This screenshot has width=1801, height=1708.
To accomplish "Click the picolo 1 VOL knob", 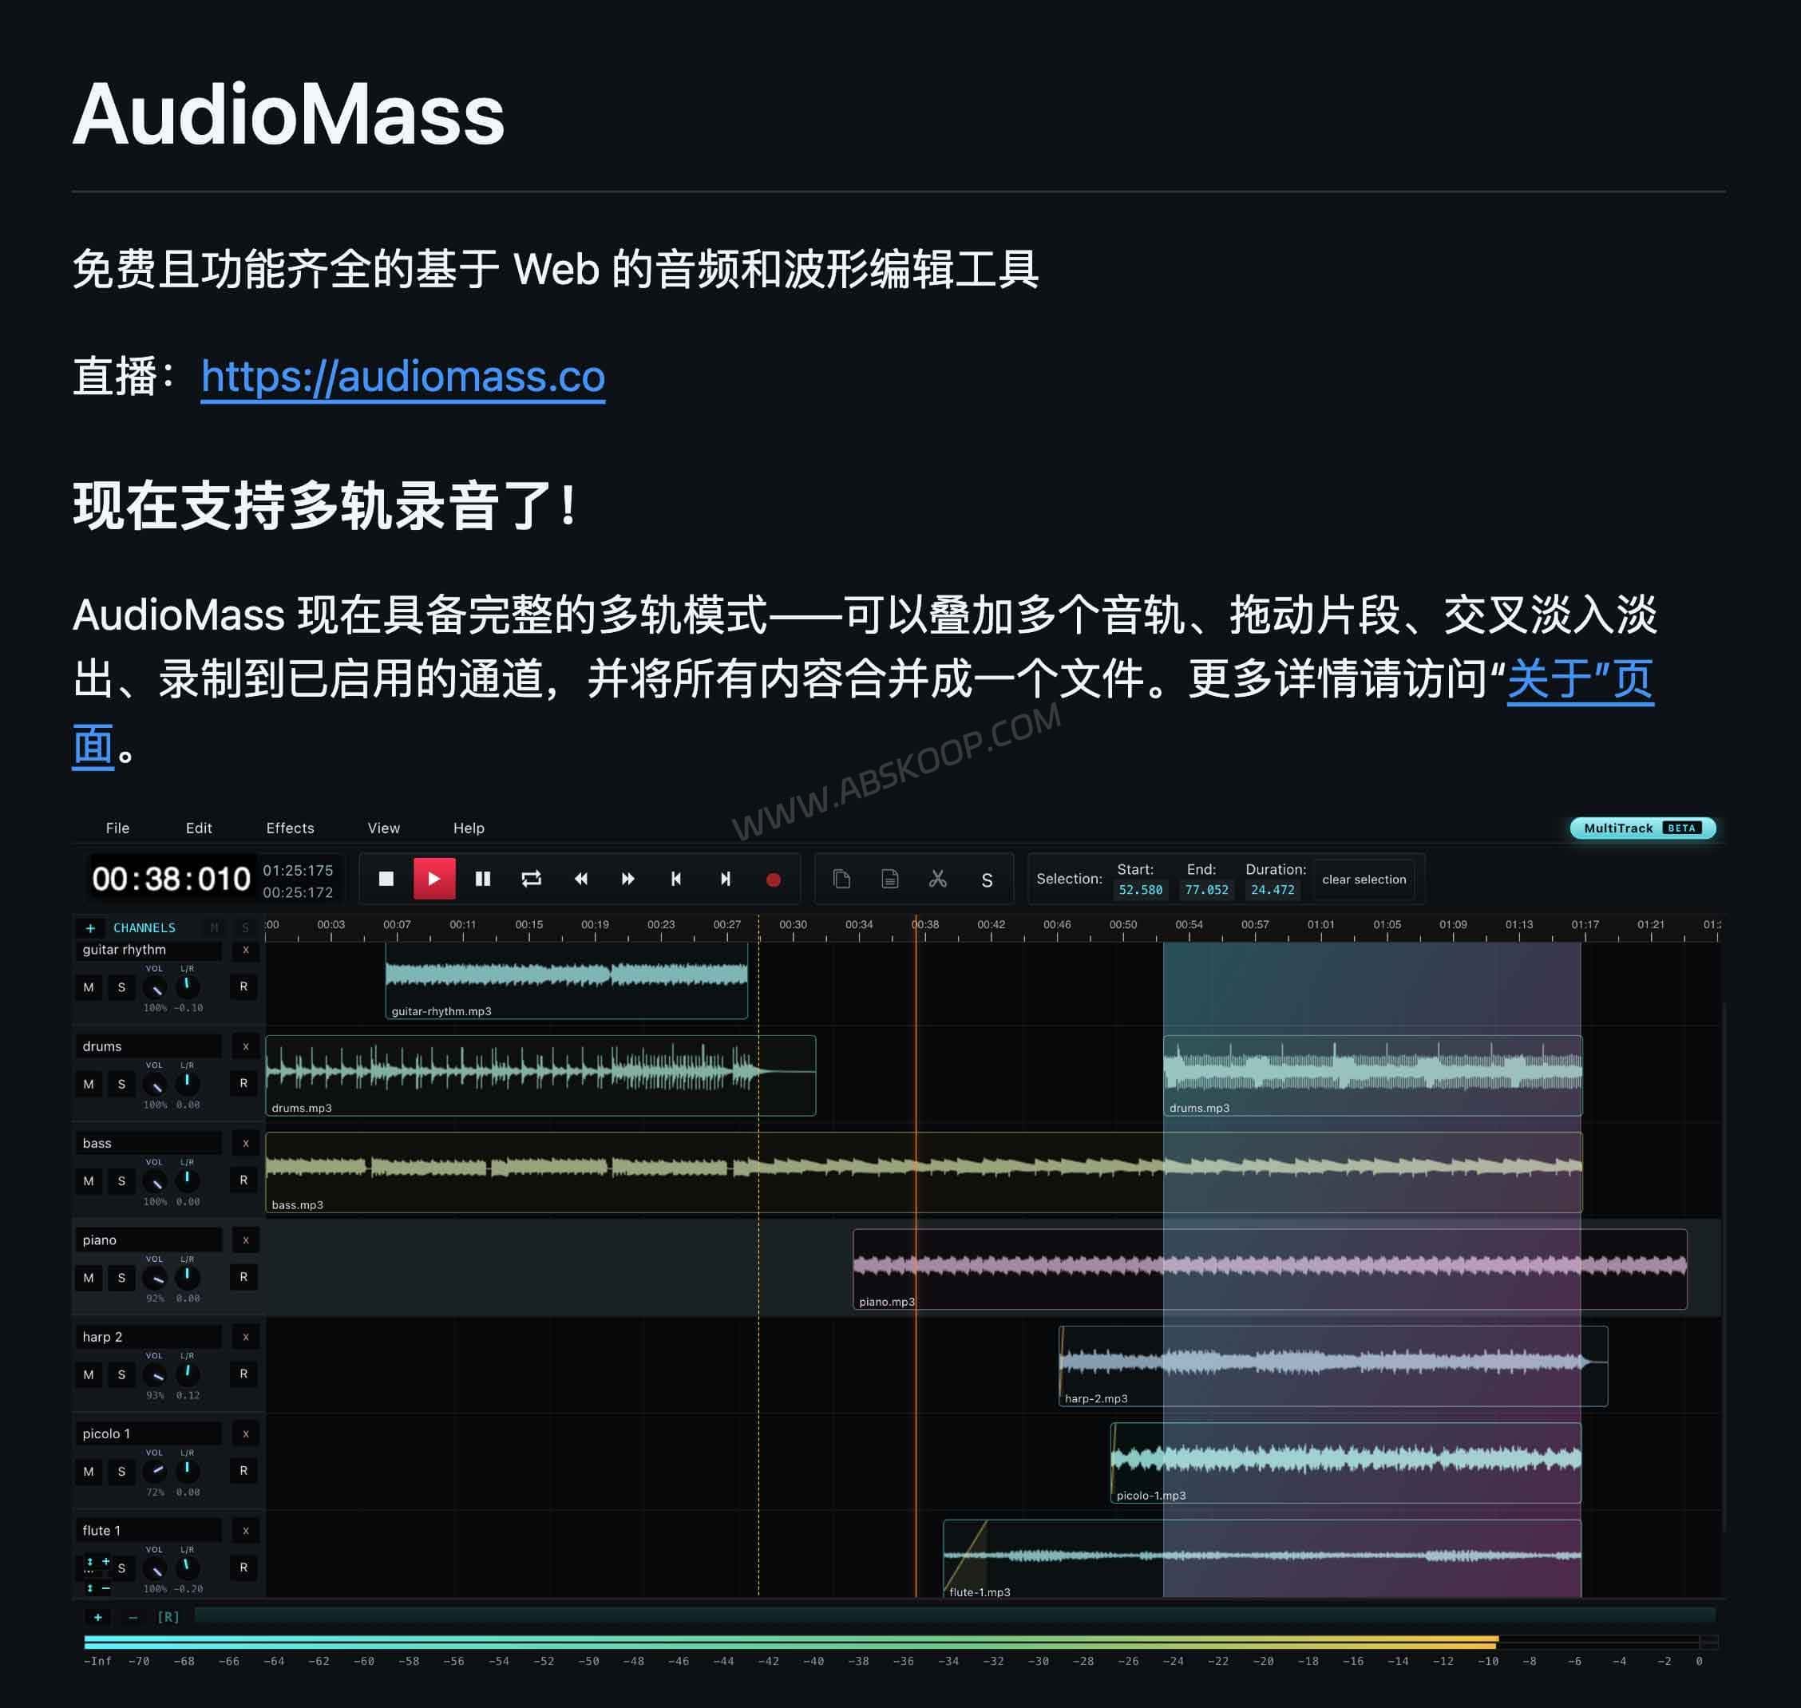I will click(x=156, y=1470).
